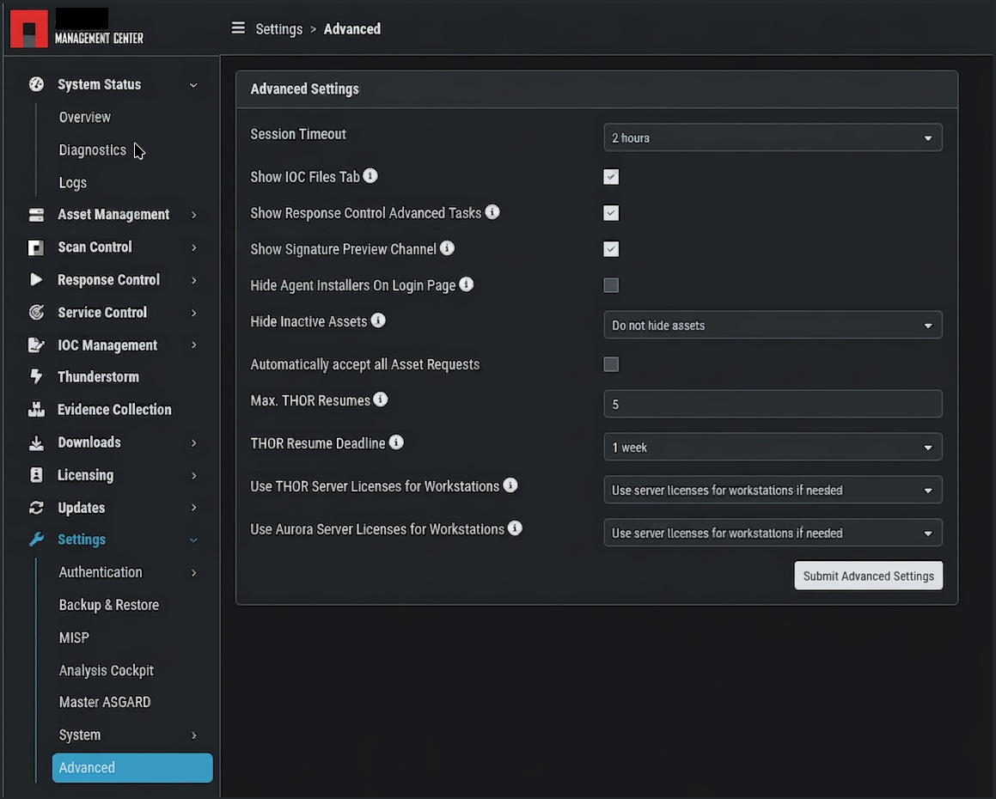
Task: Click the Downloads arrow icon
Action: tap(36, 442)
